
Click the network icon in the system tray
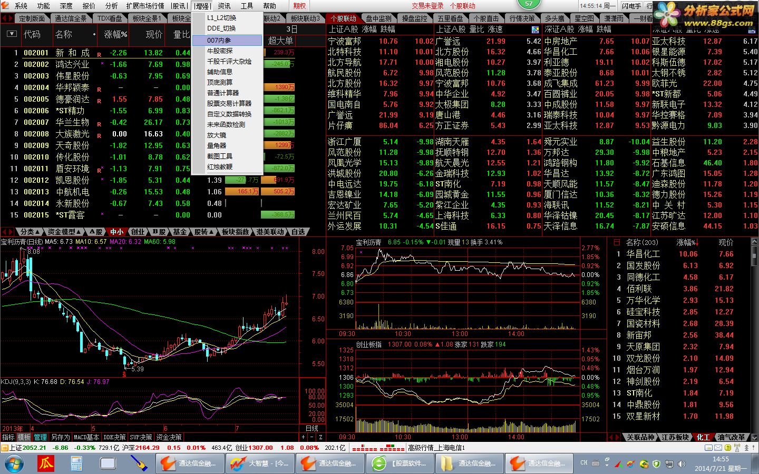coord(669,464)
